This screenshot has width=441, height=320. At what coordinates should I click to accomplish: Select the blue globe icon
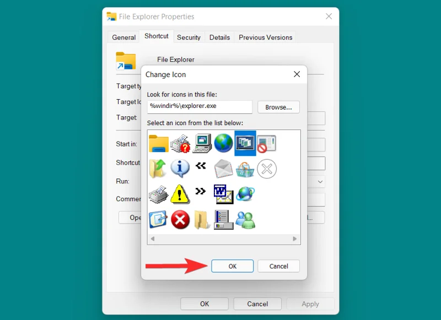point(224,143)
